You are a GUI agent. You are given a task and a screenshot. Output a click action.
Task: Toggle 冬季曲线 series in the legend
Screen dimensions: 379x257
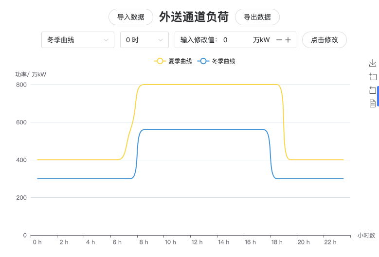pos(223,61)
